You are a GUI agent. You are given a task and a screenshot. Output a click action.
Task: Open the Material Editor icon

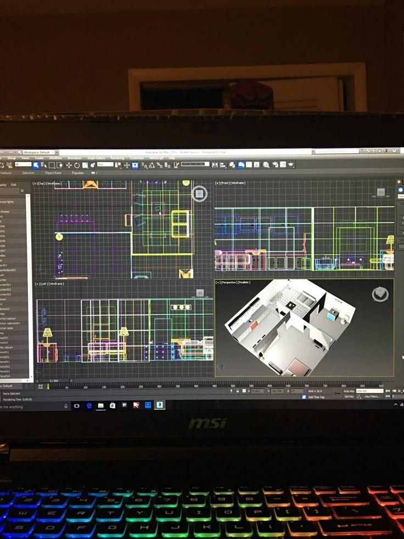tap(266, 165)
